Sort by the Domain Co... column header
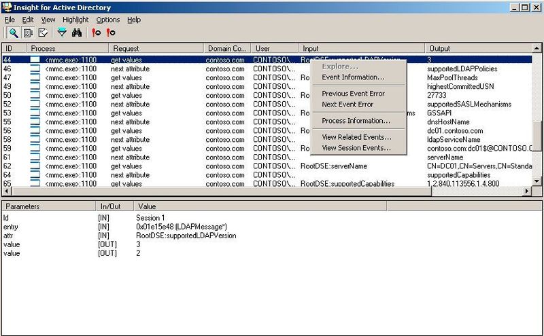544x336 pixels. point(227,48)
